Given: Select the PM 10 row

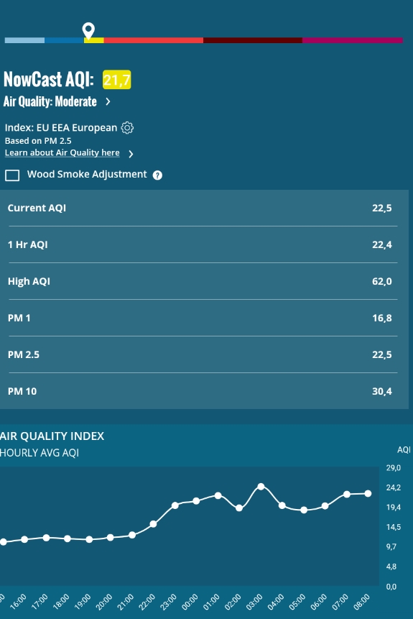Looking at the screenshot, I should point(203,391).
